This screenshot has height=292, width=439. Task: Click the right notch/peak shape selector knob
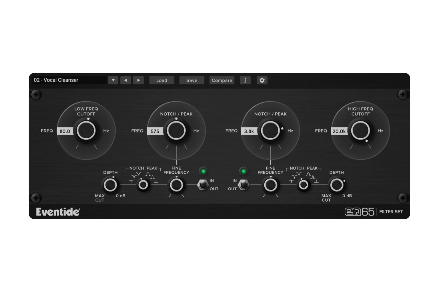coord(304,185)
